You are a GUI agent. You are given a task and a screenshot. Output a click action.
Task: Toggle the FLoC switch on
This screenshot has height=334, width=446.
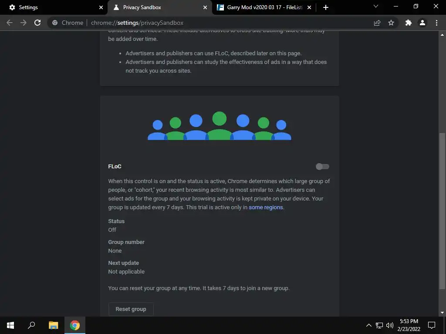(x=322, y=167)
